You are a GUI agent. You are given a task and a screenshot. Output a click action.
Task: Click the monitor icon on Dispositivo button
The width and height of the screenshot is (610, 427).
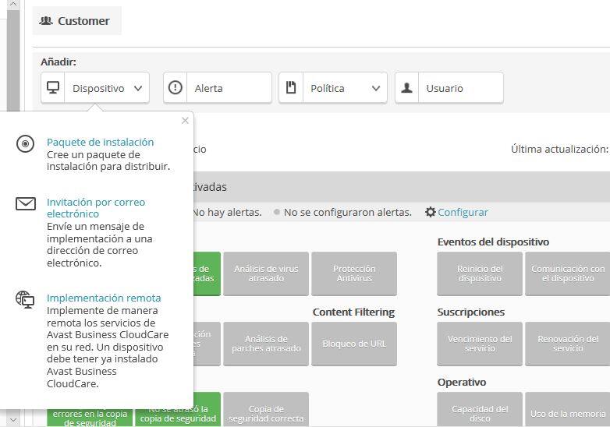coord(53,88)
